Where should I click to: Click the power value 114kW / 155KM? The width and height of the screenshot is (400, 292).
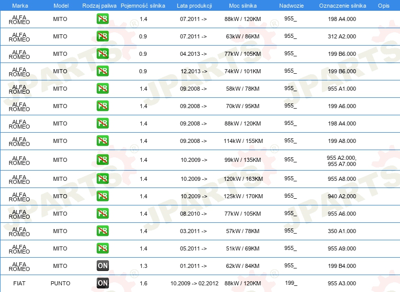click(x=243, y=141)
